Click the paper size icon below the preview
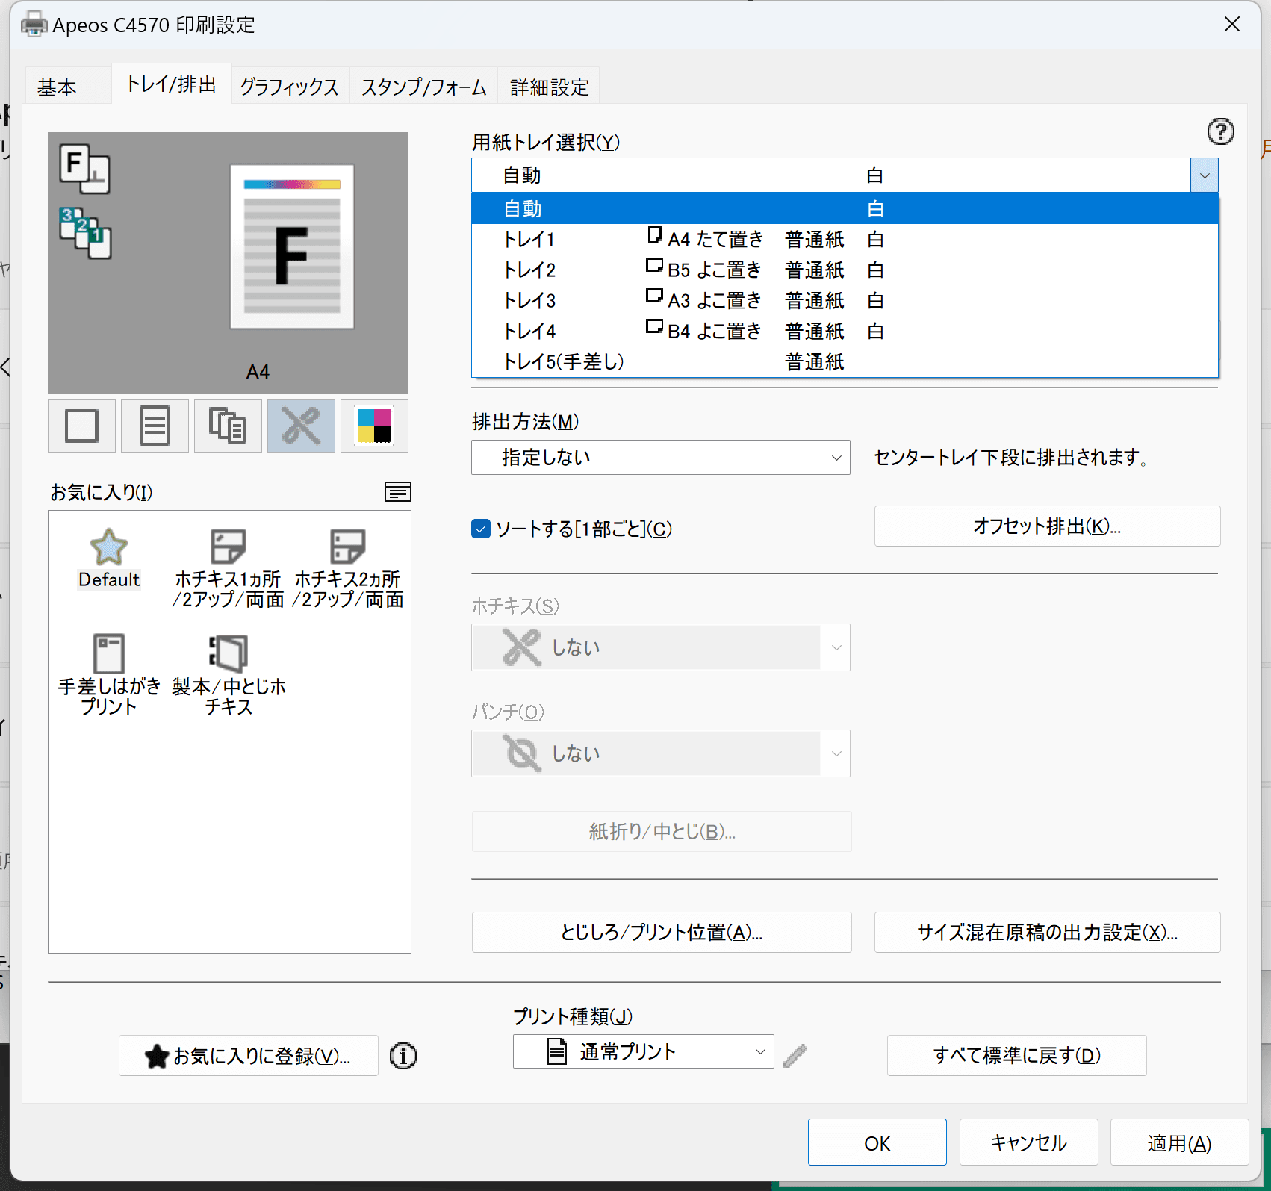 [x=81, y=426]
